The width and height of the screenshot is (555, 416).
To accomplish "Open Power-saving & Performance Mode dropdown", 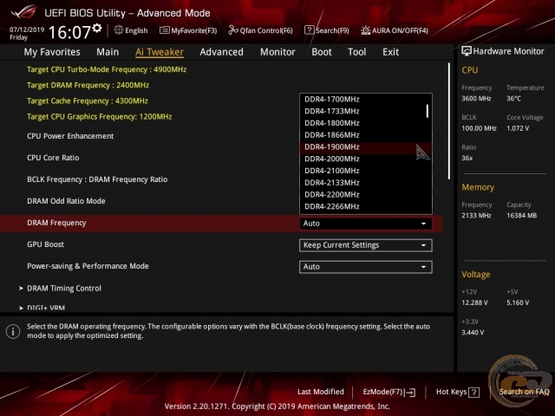I will coord(366,267).
